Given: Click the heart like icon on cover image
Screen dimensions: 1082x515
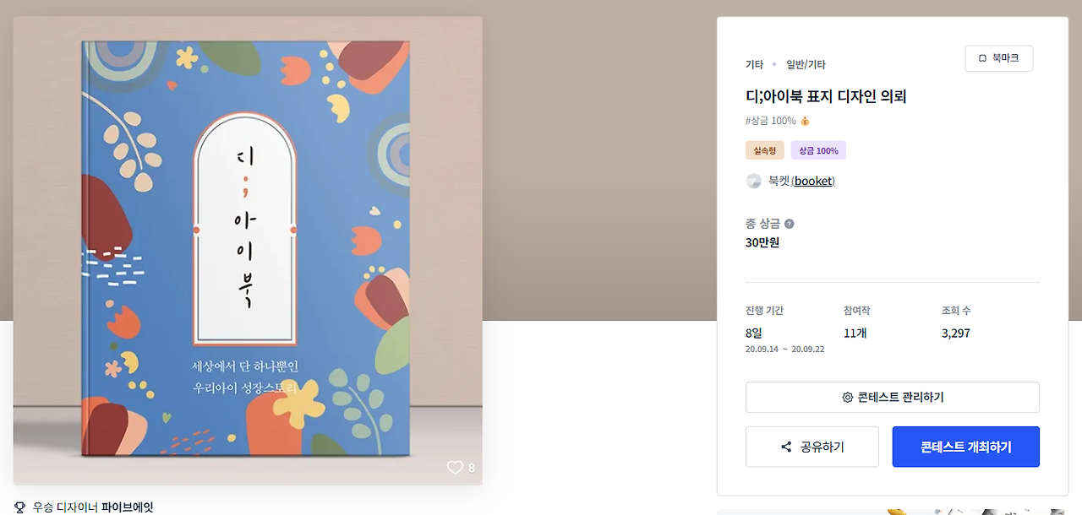Looking at the screenshot, I should [x=456, y=468].
